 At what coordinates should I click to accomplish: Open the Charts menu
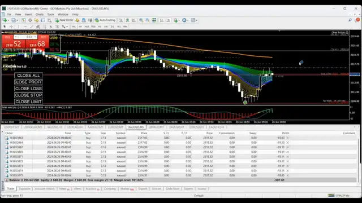(40, 14)
